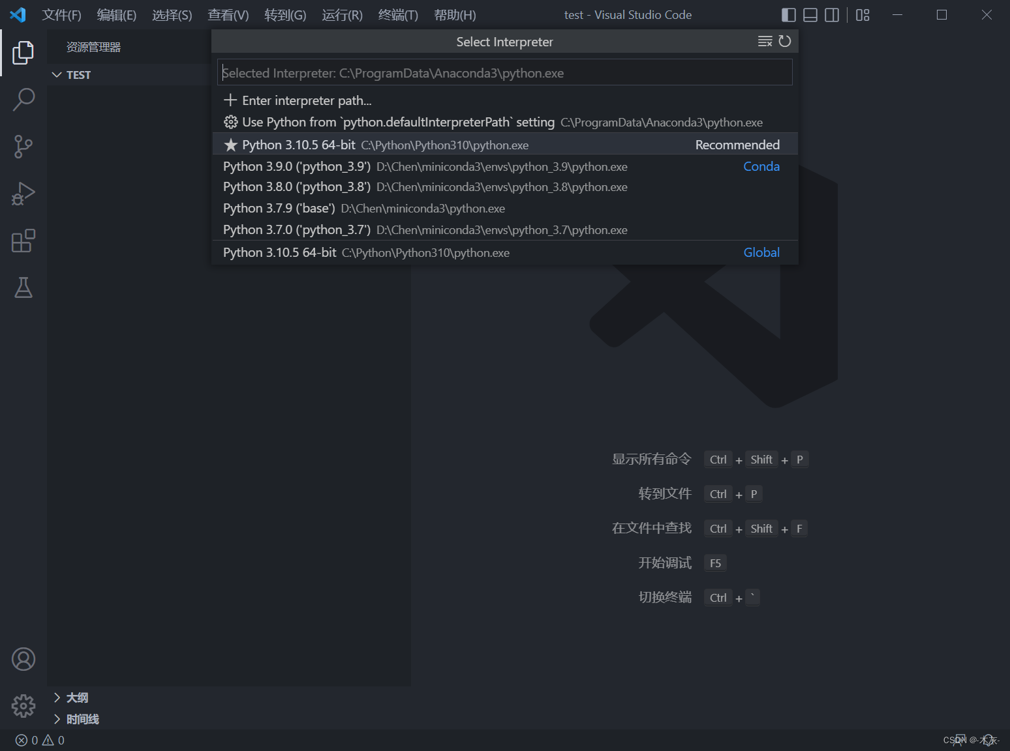
Task: Maximize the VS Code window
Action: pyautogui.click(x=941, y=15)
